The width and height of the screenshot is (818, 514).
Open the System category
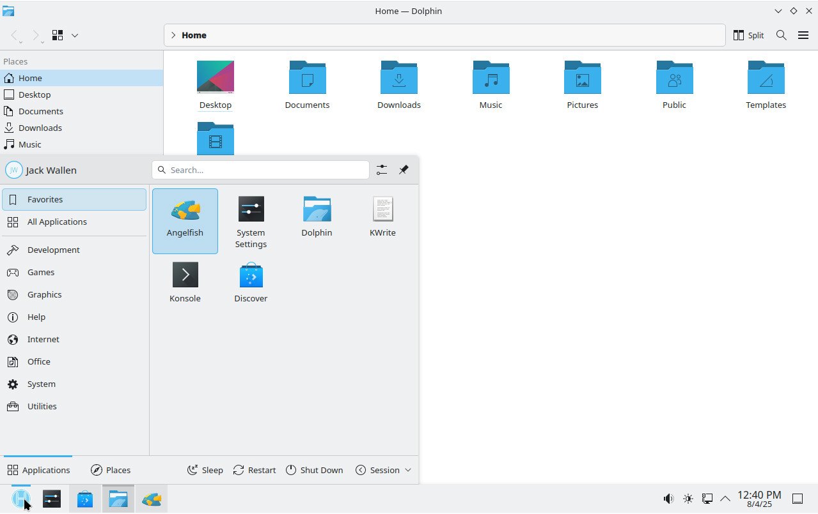pyautogui.click(x=74, y=384)
